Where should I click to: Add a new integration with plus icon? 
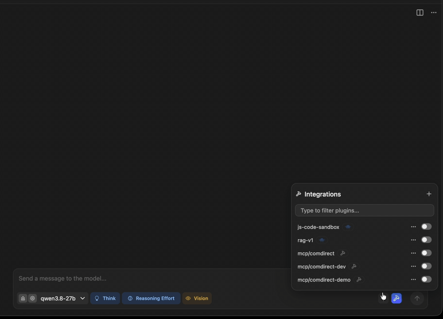(429, 194)
